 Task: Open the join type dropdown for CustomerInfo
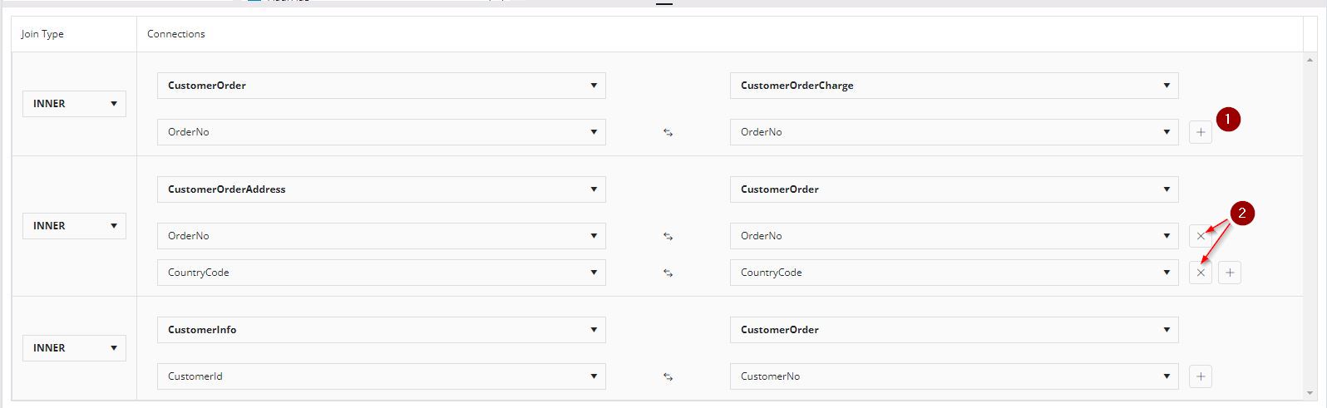pyautogui.click(x=74, y=348)
